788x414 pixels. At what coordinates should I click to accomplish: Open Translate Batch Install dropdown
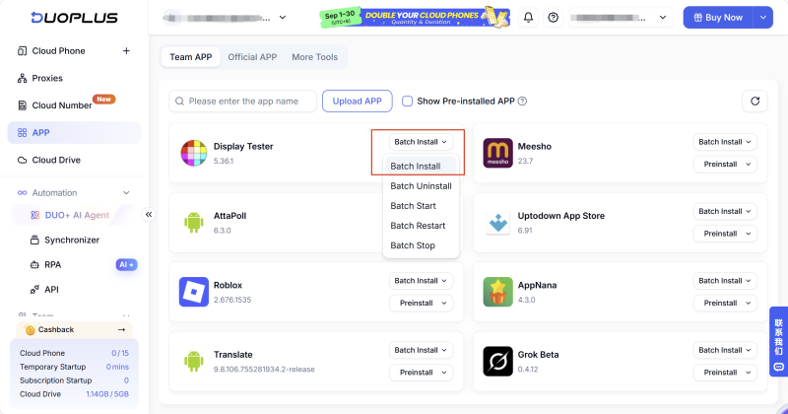421,350
